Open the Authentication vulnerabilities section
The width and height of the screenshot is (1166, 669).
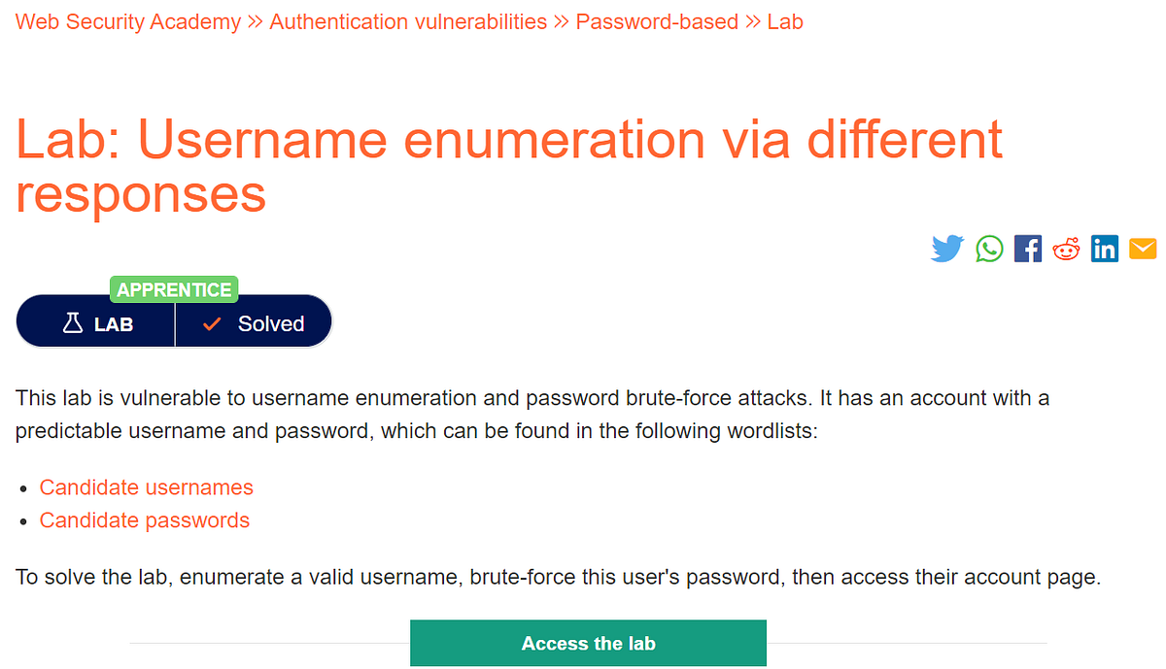pyautogui.click(x=408, y=20)
